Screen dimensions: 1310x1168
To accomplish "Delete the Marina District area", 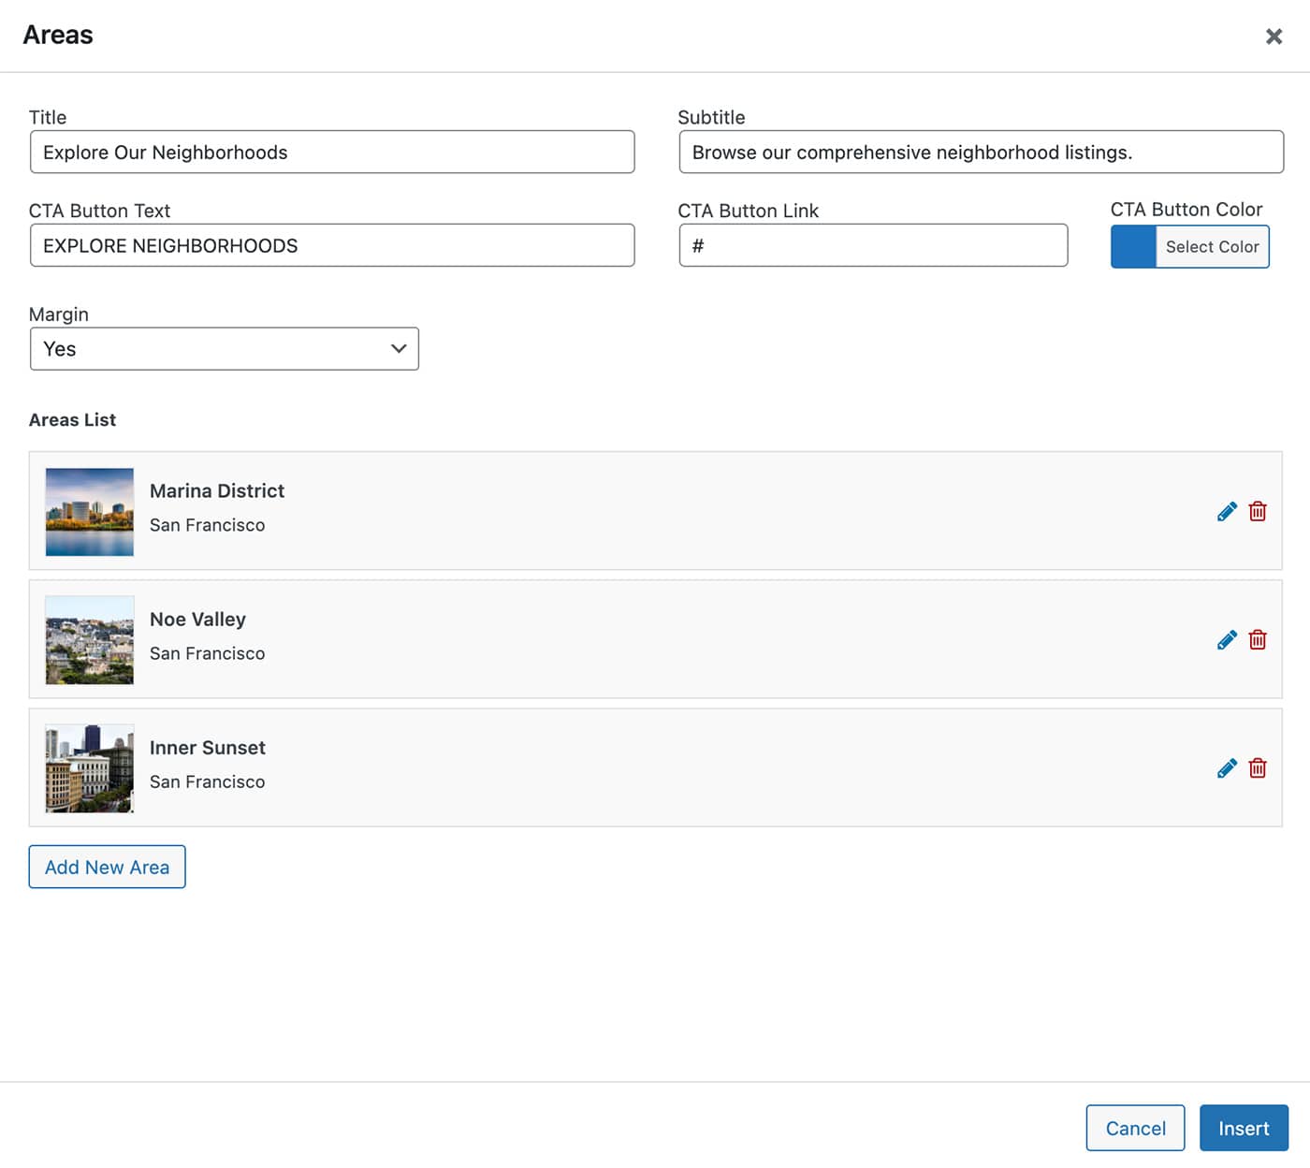I will pos(1258,511).
